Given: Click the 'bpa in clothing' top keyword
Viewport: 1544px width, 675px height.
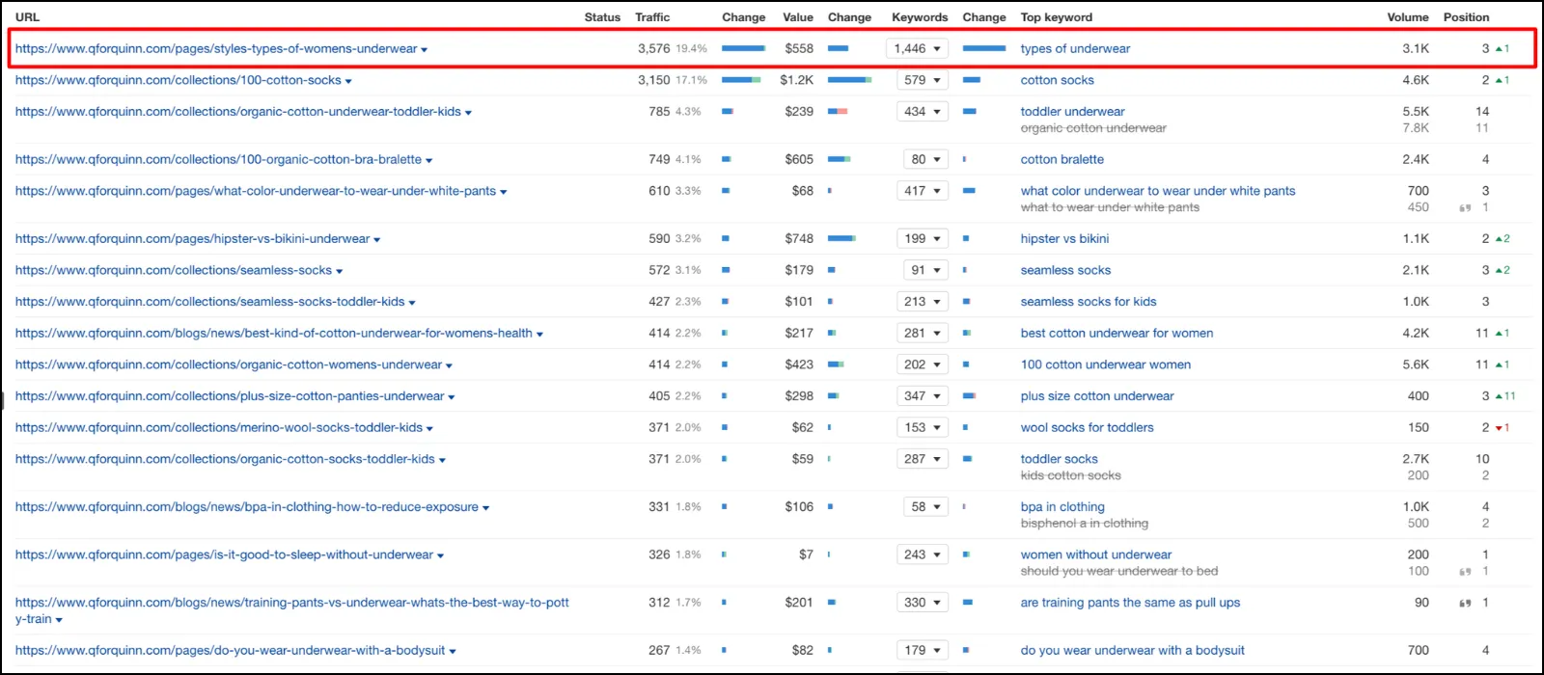Looking at the screenshot, I should point(1062,506).
